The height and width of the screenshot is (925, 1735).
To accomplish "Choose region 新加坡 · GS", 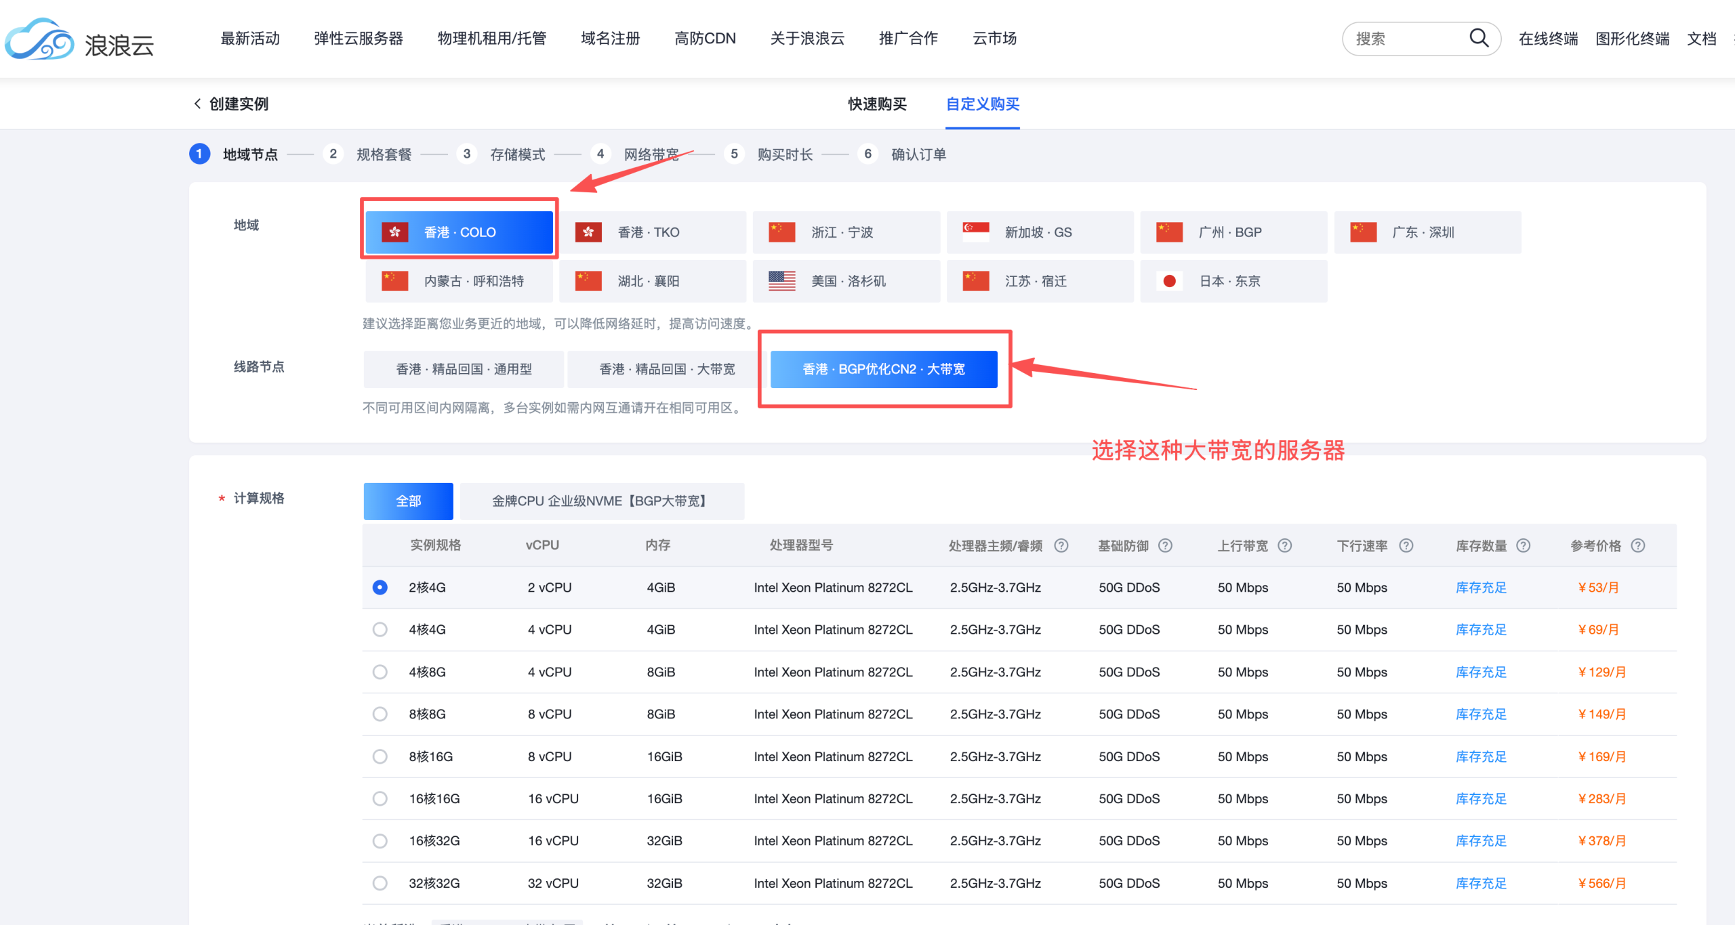I will pos(1040,232).
